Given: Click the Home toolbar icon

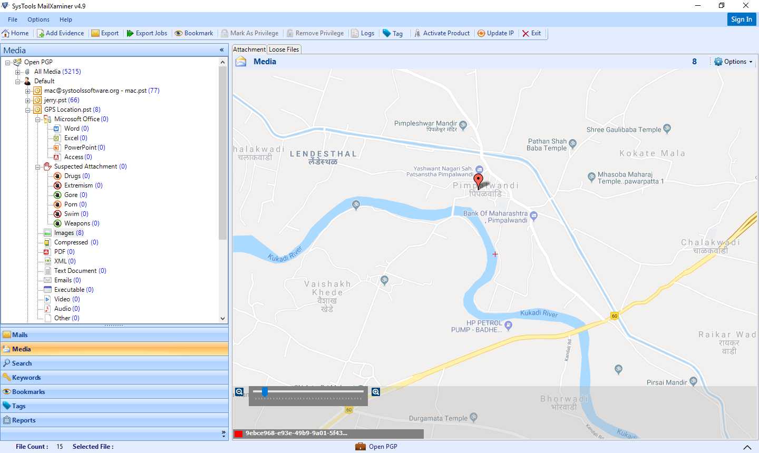Looking at the screenshot, I should (6, 33).
